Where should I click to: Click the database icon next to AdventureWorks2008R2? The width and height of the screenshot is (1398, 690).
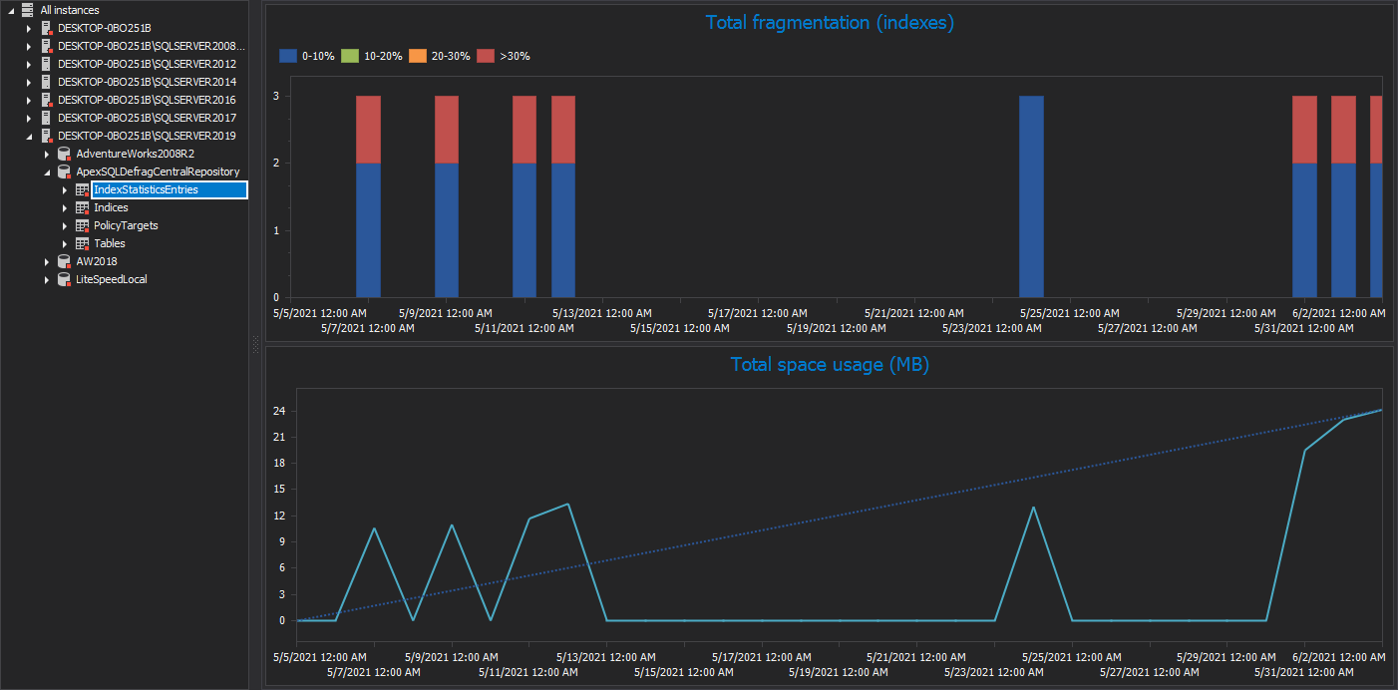coord(64,154)
